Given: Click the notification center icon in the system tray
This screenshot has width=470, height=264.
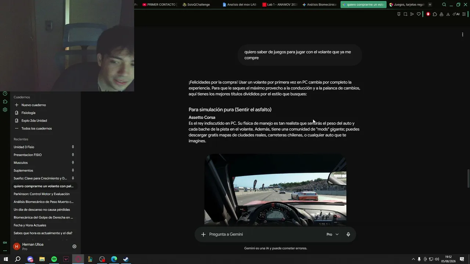Looking at the screenshot, I should (x=462, y=259).
